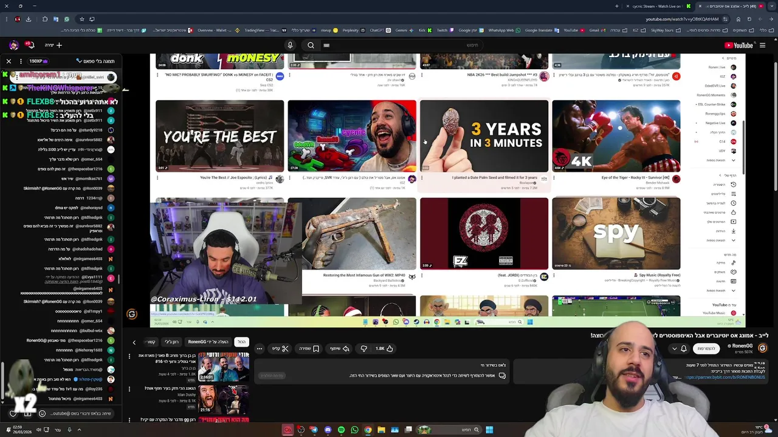
Task: Open Eye of the Tiger Rocky thumbnail
Action: pyautogui.click(x=616, y=136)
